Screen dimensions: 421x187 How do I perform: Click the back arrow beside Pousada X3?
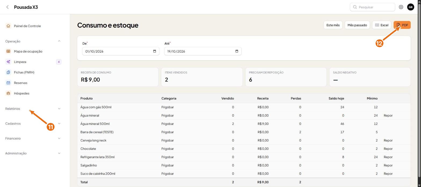[8, 7]
